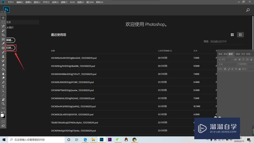The width and height of the screenshot is (254, 143).
Task: Switch recent files to grid view
Action: pyautogui.click(x=232, y=35)
